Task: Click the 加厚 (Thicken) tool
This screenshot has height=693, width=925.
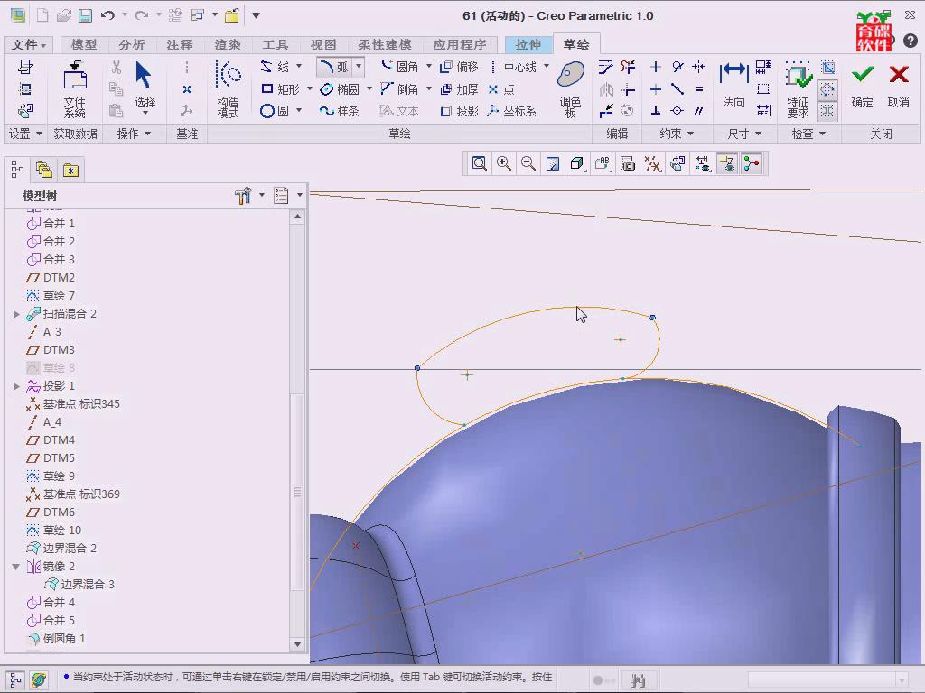Action: pyautogui.click(x=460, y=89)
